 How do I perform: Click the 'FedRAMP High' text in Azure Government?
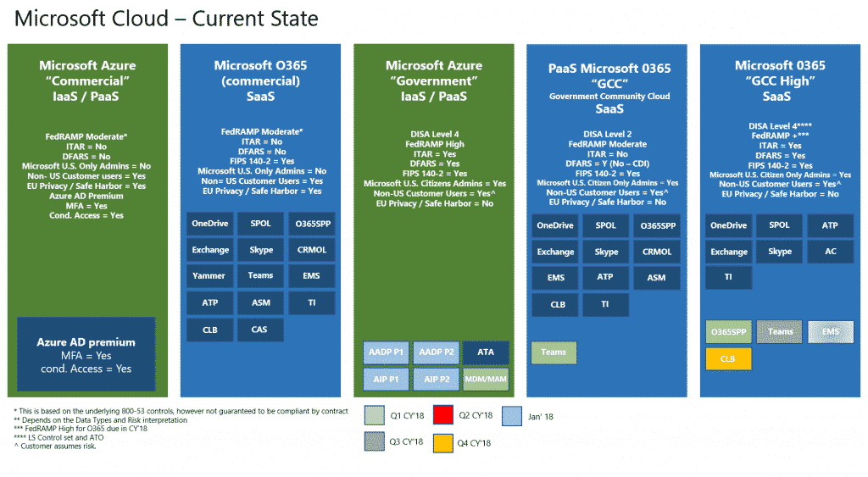pyautogui.click(x=435, y=144)
